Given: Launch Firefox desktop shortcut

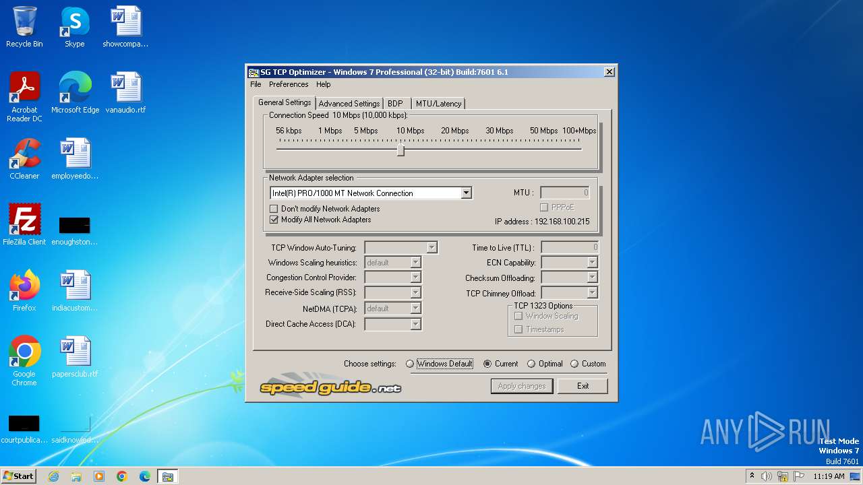Looking at the screenshot, I should click(24, 290).
